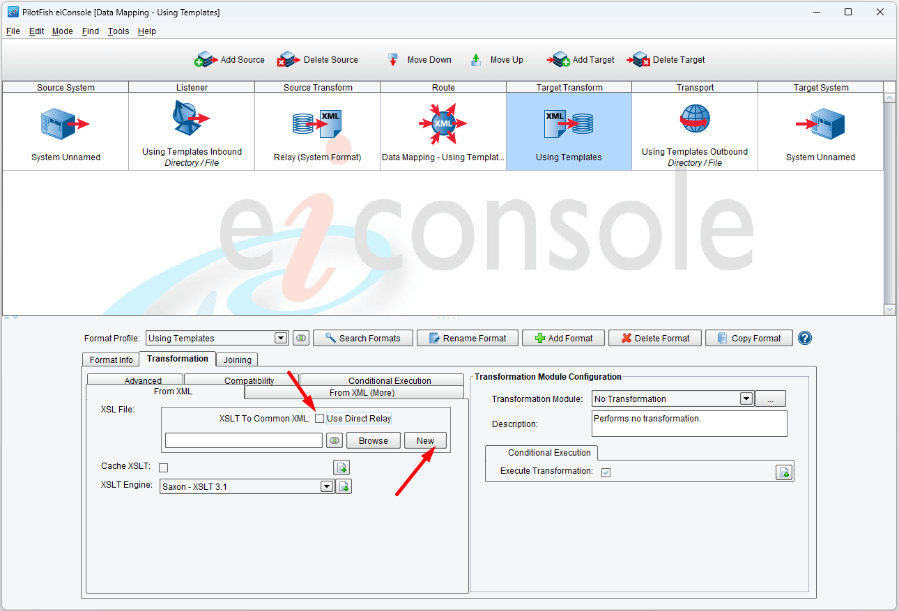
Task: Click the Description text area
Action: click(x=689, y=424)
